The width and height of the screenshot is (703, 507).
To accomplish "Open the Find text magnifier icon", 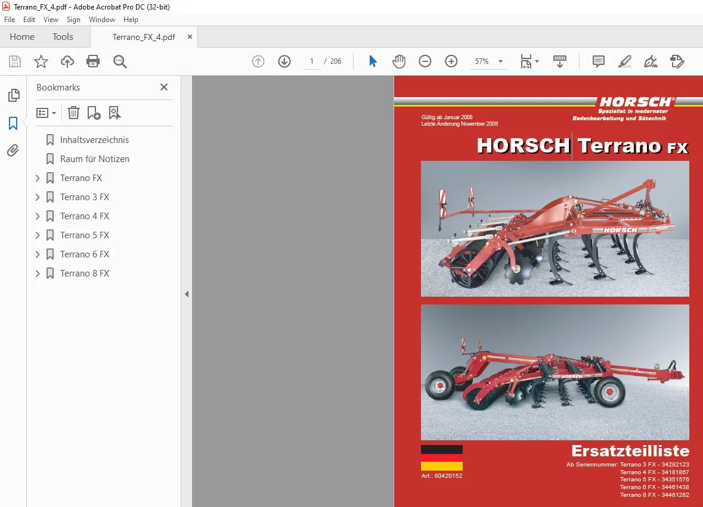I will tap(120, 61).
